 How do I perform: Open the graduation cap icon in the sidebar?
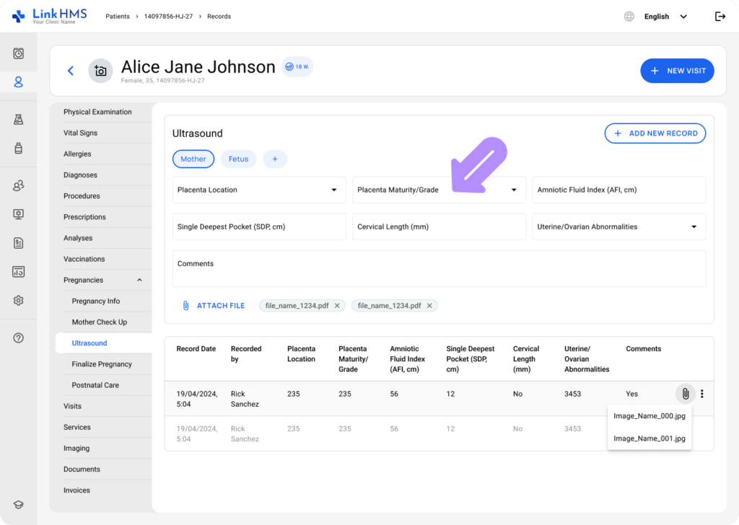(18, 505)
